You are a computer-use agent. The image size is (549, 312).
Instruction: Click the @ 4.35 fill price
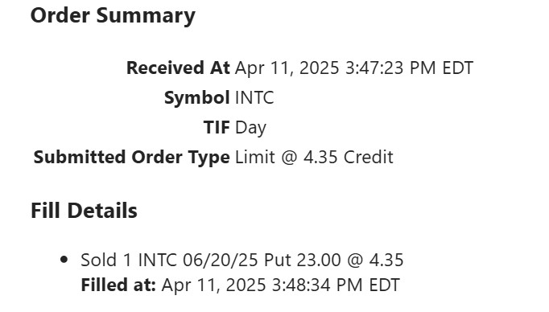coord(375,260)
